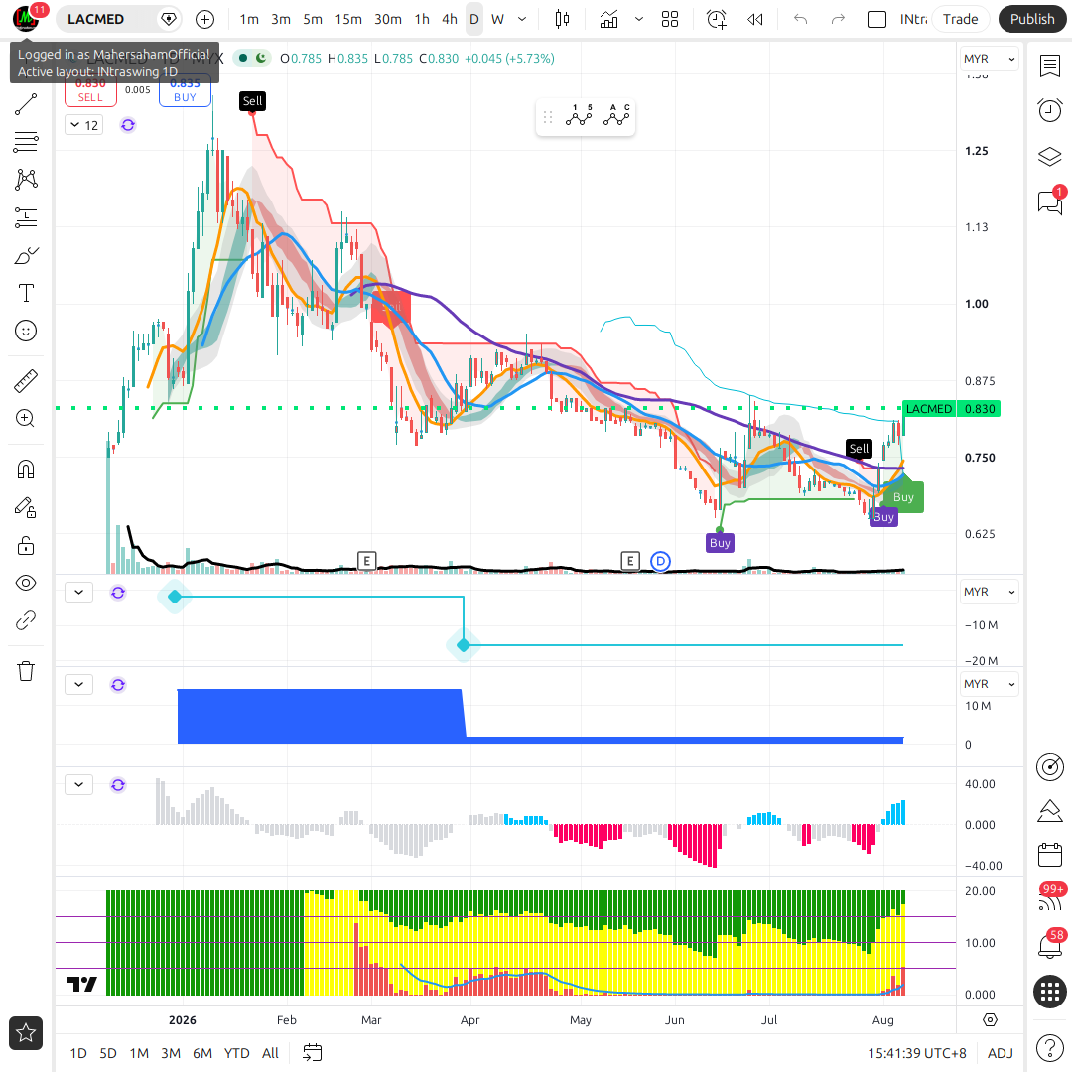
Task: Click the dividend D marker on chart
Action: (x=660, y=561)
